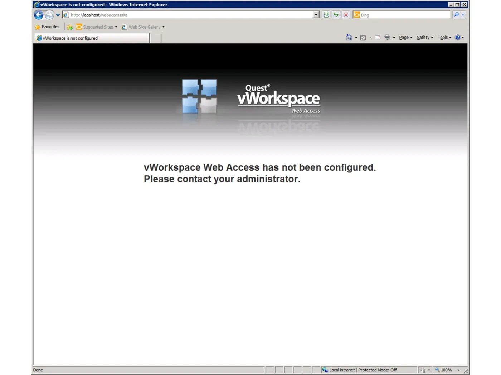Expand the address bar URL history dropdown
The width and height of the screenshot is (501, 375).
tap(316, 15)
